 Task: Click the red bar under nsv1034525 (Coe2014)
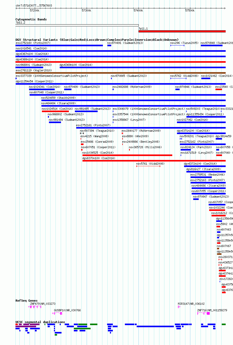tap(127, 155)
